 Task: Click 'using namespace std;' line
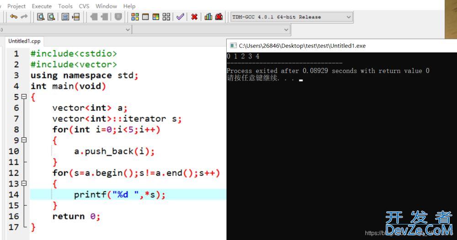(x=84, y=75)
